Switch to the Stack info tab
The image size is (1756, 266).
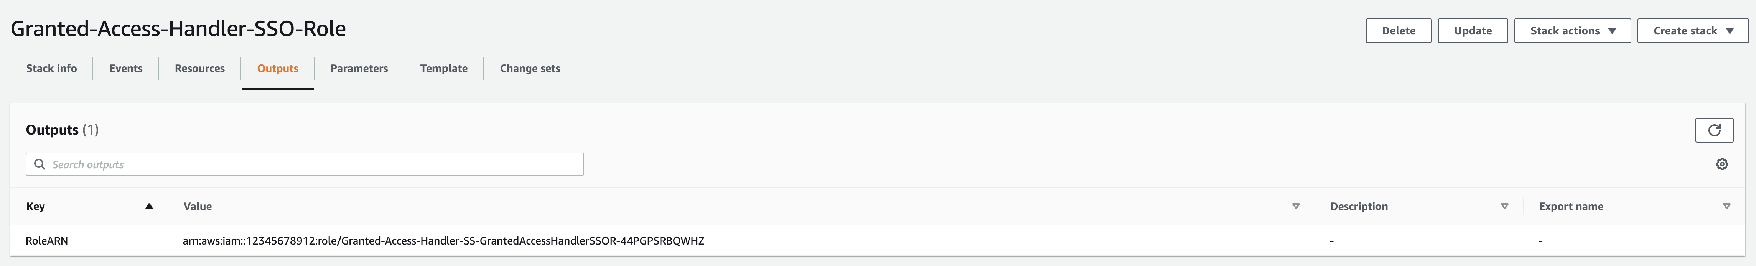pos(52,68)
